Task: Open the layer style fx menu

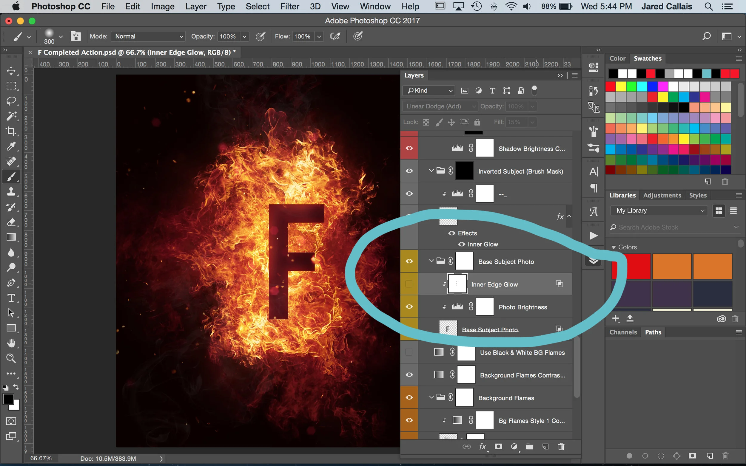Action: (483, 447)
